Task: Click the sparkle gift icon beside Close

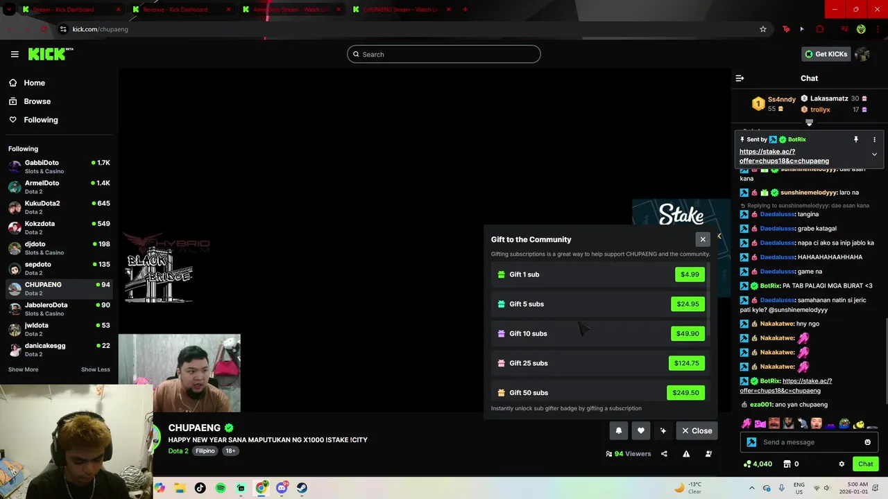Action: coord(663,430)
